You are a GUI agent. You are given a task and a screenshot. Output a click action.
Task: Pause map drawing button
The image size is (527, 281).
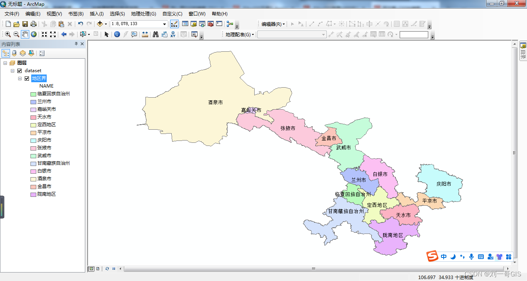tap(113, 269)
